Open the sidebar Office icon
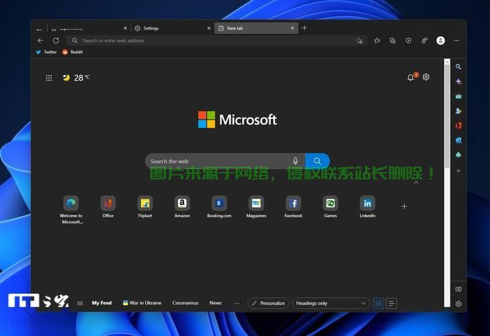This screenshot has width=490, height=336. [x=458, y=126]
